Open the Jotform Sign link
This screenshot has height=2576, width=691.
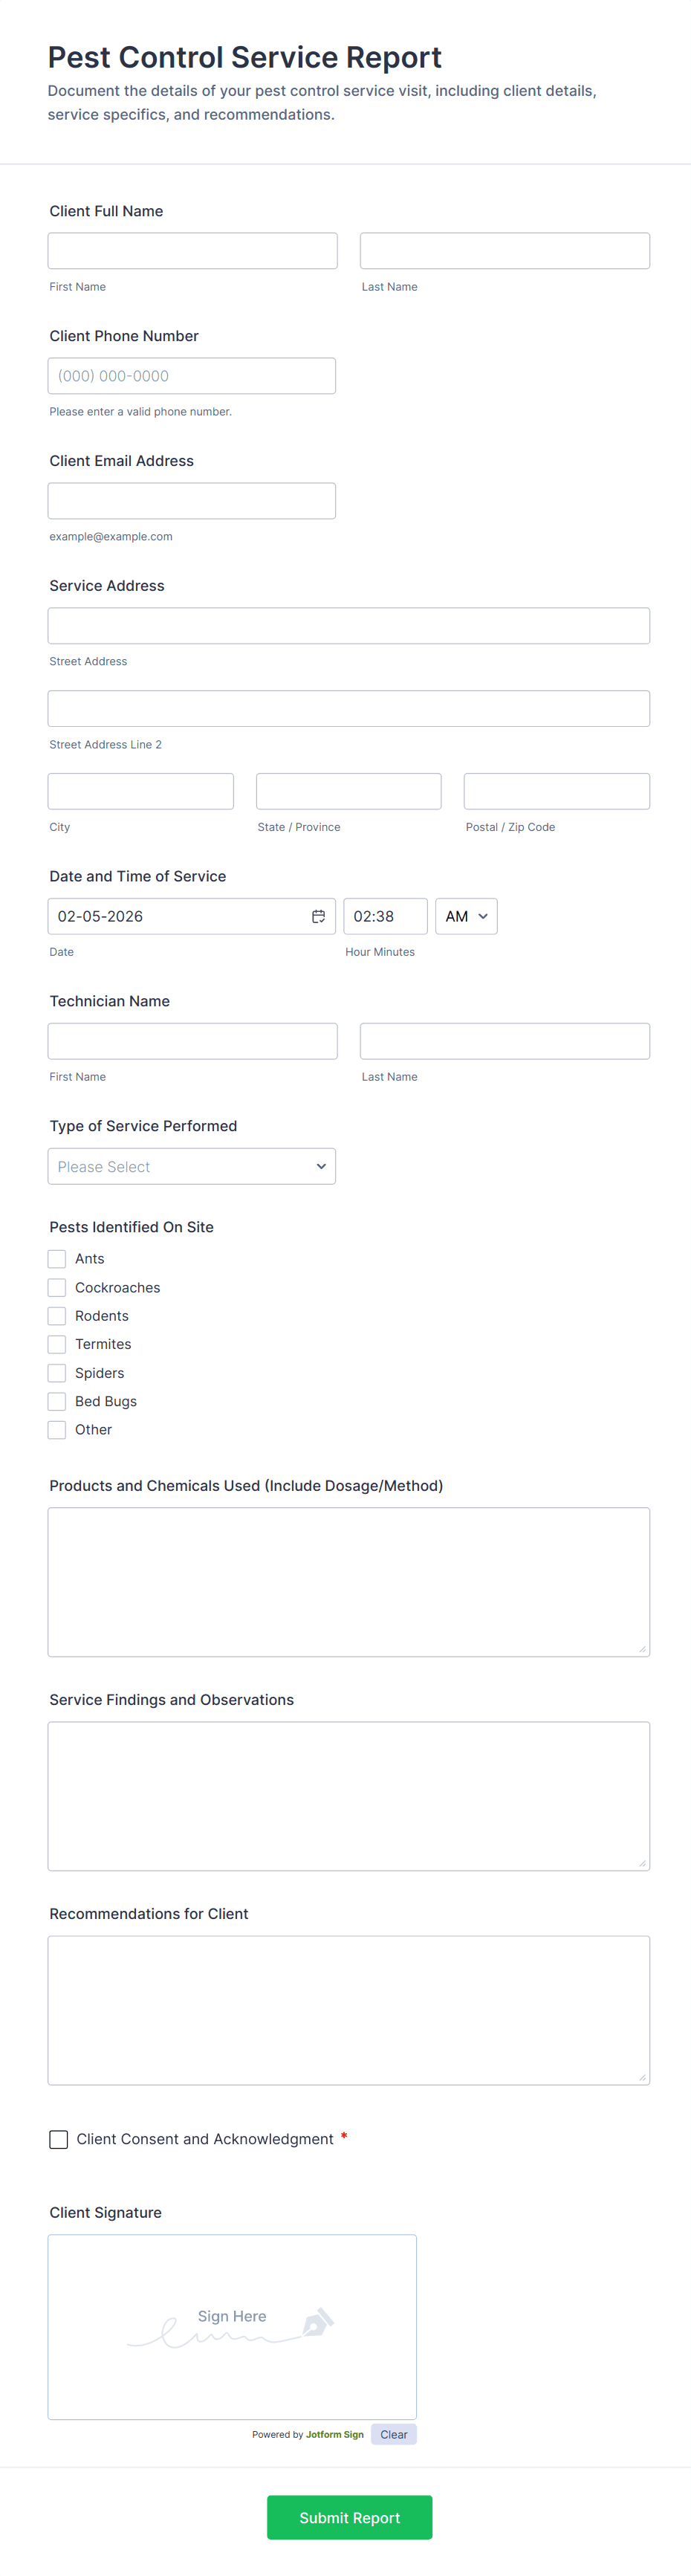pyautogui.click(x=334, y=2435)
